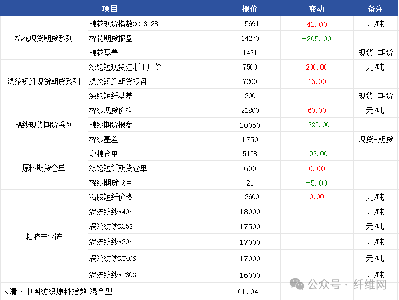Click the 棉纱现货价格 row label
Image resolution: width=399 pixels, height=300 pixels.
111,110
